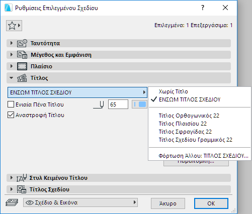Choose Τίτλος Πλαισίου 22
252x214 pixels.
[183, 124]
